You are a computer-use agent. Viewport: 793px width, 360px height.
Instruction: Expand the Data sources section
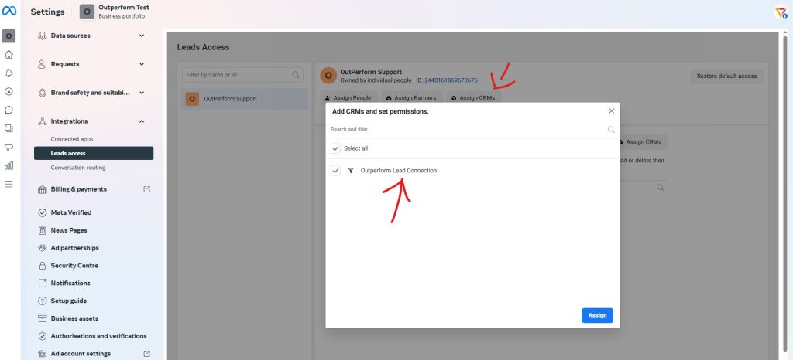pyautogui.click(x=141, y=36)
